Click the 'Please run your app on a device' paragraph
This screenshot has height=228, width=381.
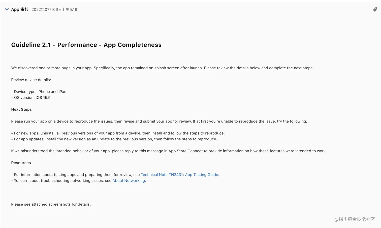coord(159,121)
